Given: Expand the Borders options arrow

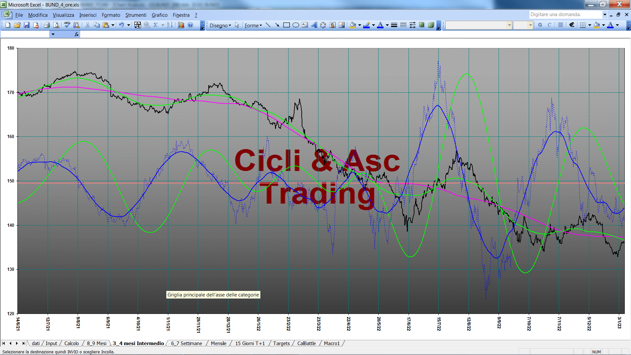Looking at the screenshot, I should [x=590, y=25].
